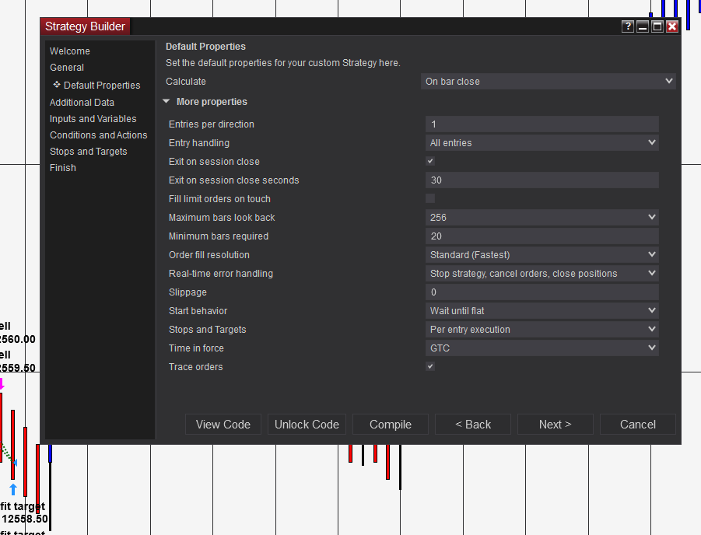Click the Compile button
Viewport: 701px width, 535px height.
tap(391, 424)
